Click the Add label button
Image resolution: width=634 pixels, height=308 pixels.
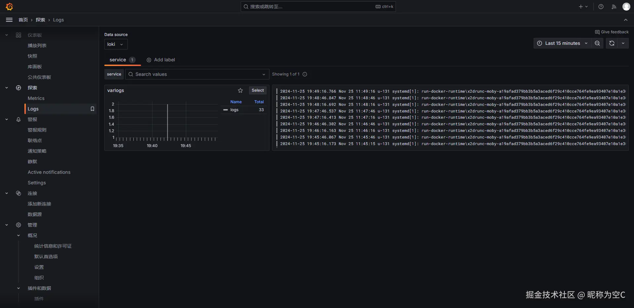pos(161,60)
